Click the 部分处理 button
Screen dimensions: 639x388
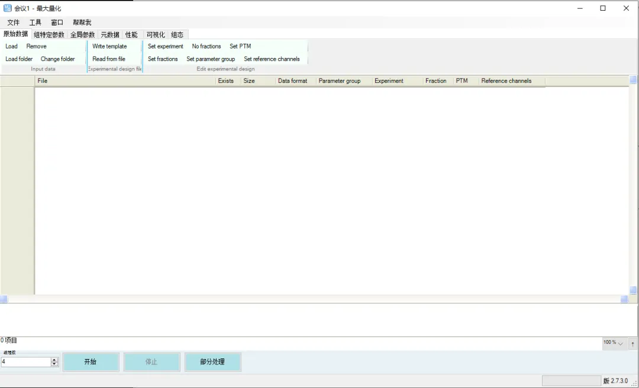(212, 362)
